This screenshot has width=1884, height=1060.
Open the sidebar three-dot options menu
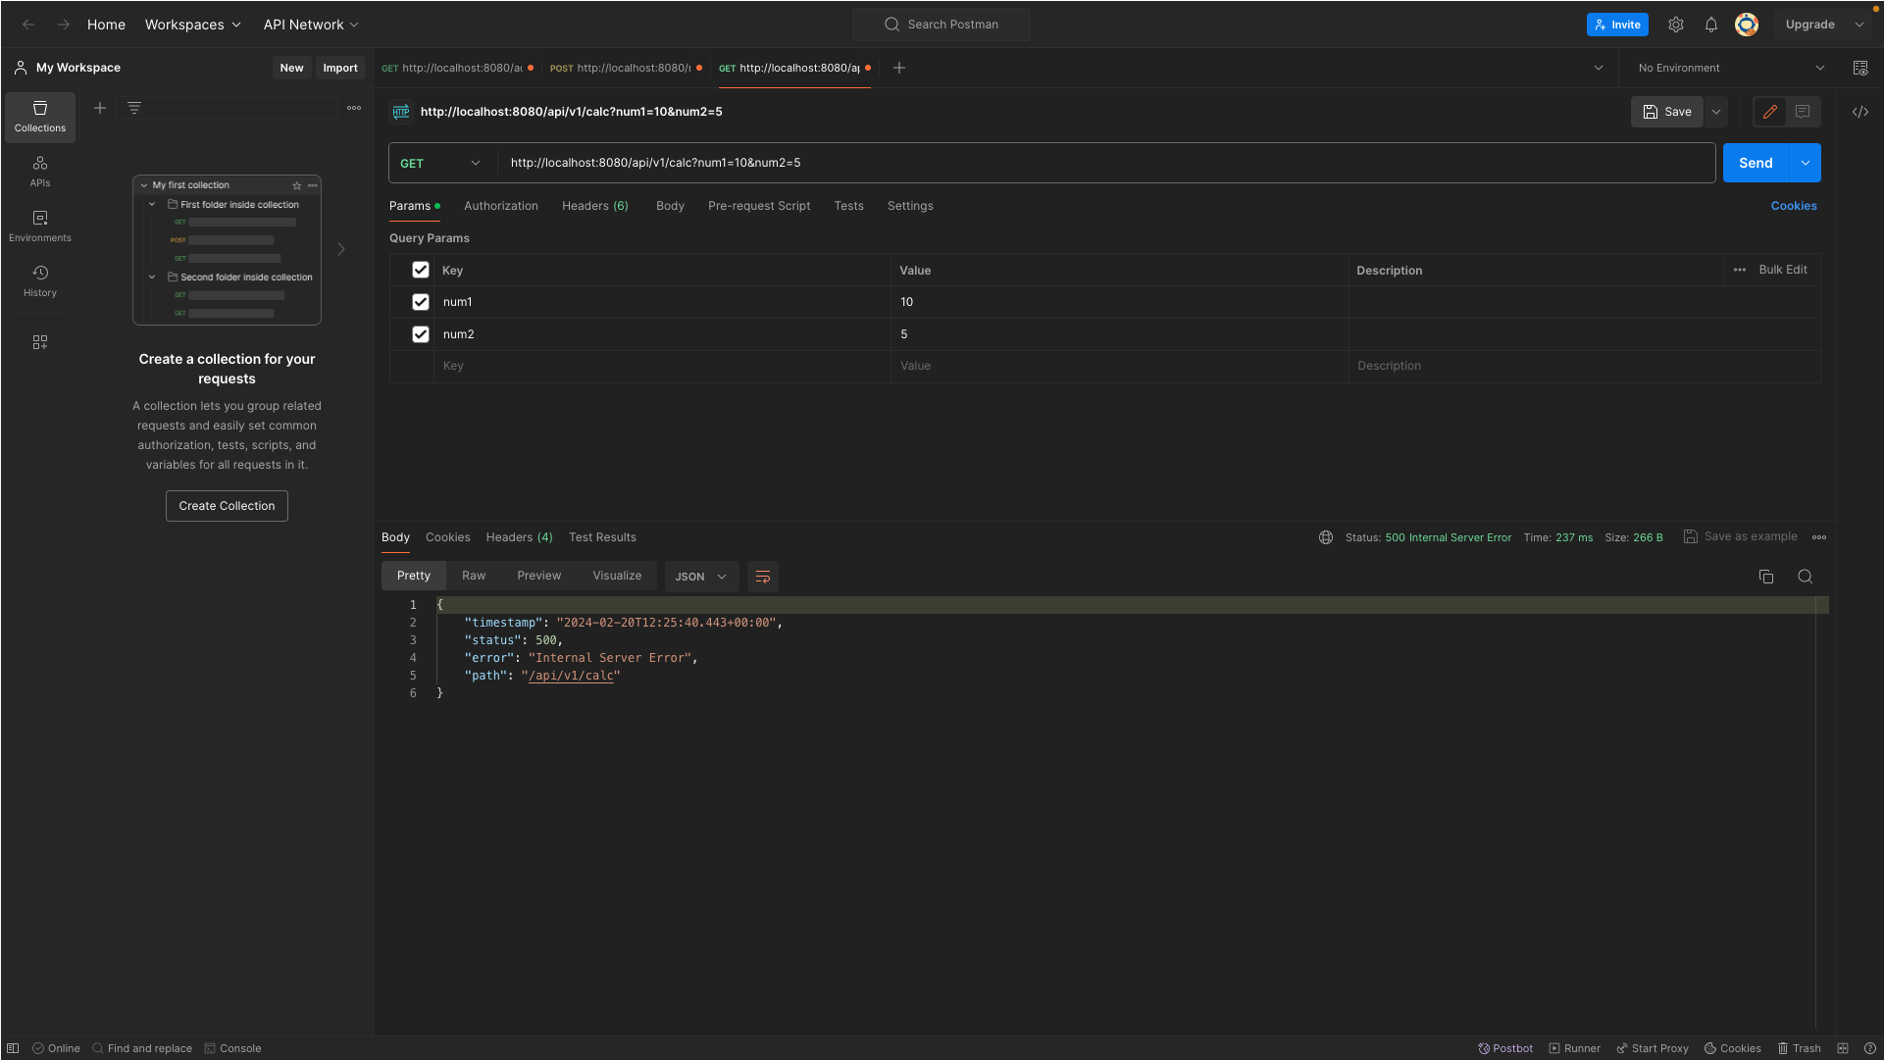click(354, 108)
